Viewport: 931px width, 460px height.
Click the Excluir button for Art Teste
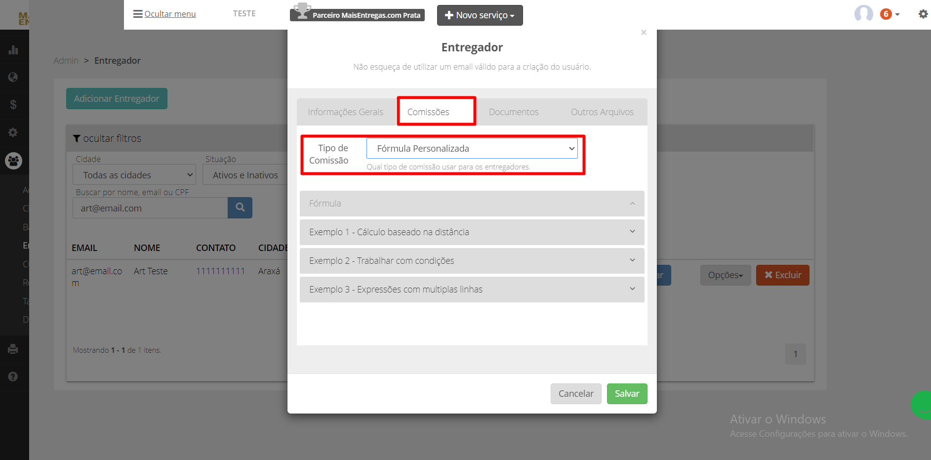(x=782, y=275)
